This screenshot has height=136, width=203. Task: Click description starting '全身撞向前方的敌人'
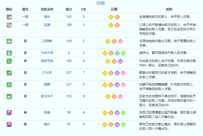pos(165,17)
